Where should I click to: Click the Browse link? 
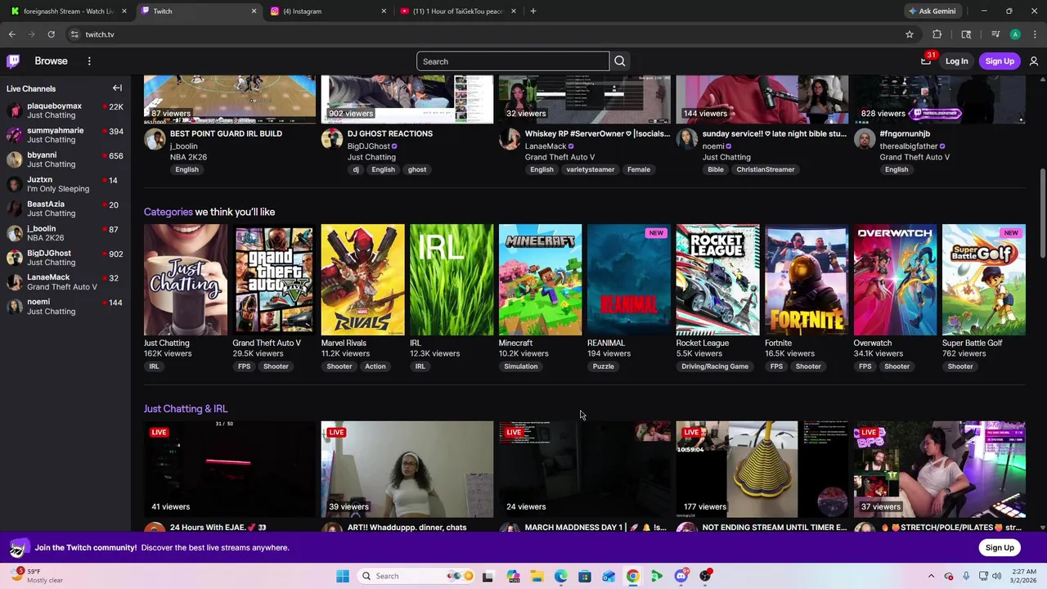[x=51, y=61]
